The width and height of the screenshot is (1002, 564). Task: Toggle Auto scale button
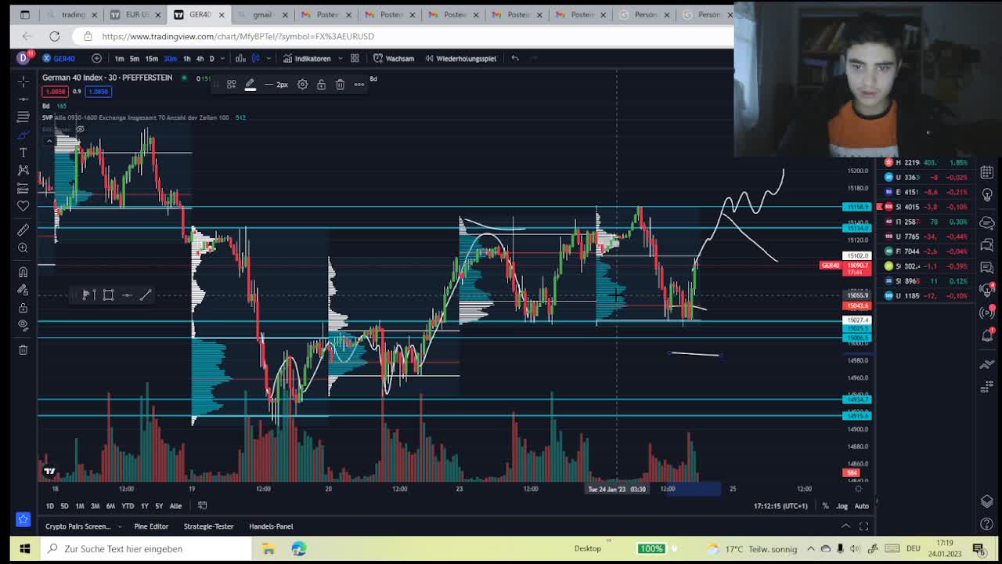(861, 506)
